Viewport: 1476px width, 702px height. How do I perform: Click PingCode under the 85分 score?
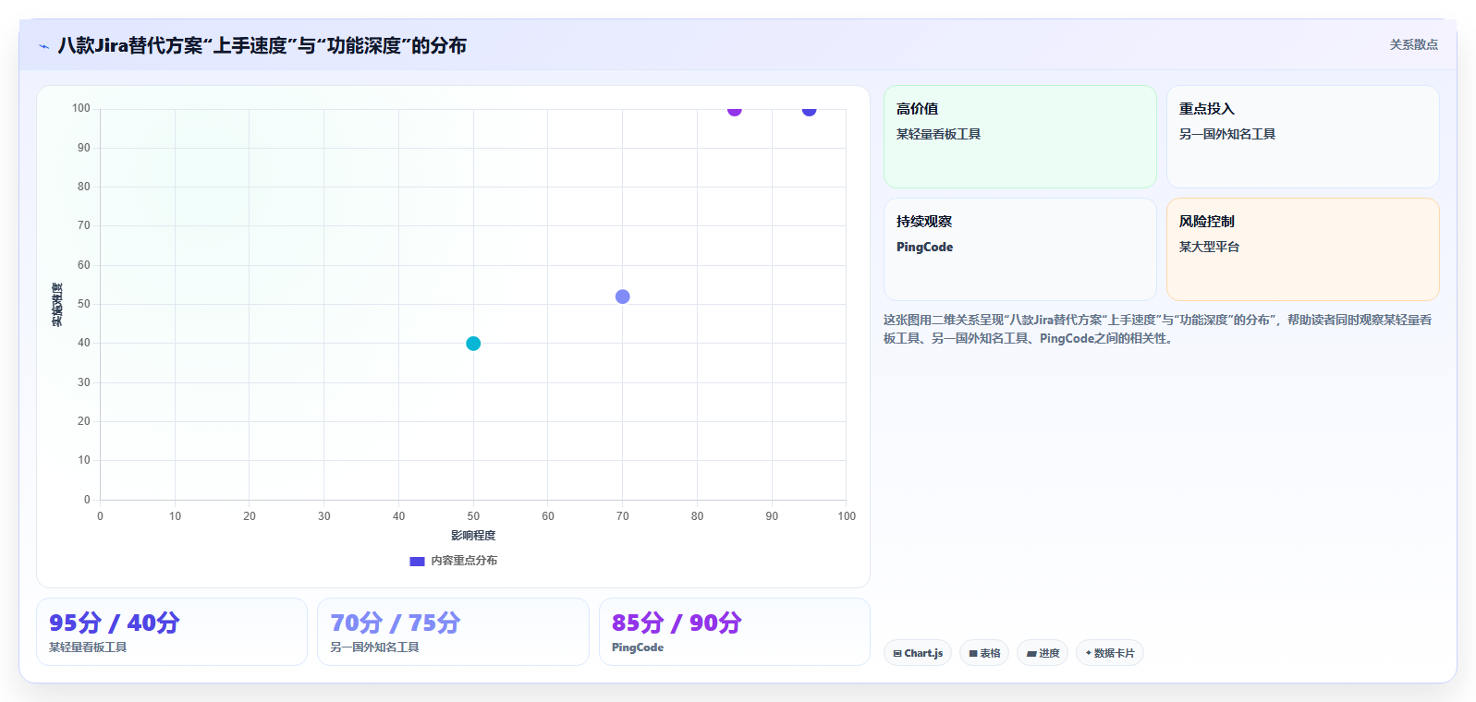pos(638,648)
